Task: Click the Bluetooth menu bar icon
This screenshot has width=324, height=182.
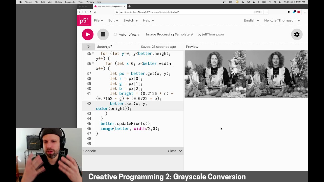Action: [258, 2]
